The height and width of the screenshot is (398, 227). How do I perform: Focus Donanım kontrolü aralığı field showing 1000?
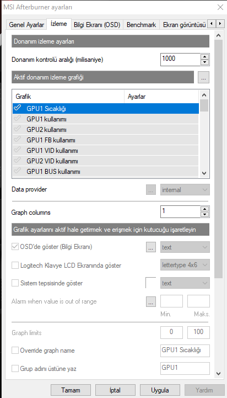coord(181,60)
